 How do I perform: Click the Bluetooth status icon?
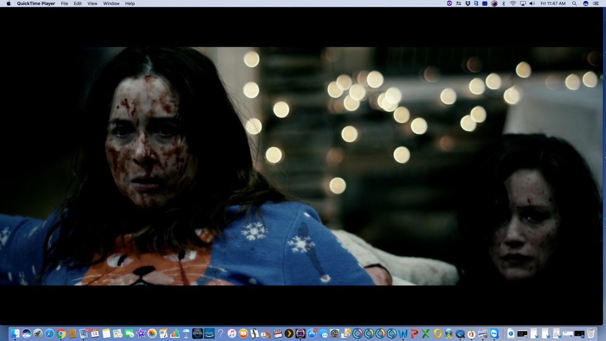(504, 4)
